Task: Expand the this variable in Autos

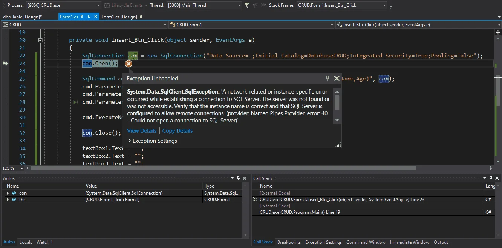Action: (x=8, y=200)
